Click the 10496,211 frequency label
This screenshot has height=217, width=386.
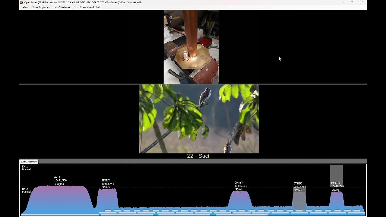pyautogui.click(x=241, y=186)
